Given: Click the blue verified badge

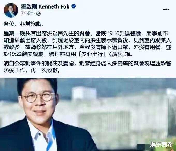Looking at the screenshot, I should point(74,6).
